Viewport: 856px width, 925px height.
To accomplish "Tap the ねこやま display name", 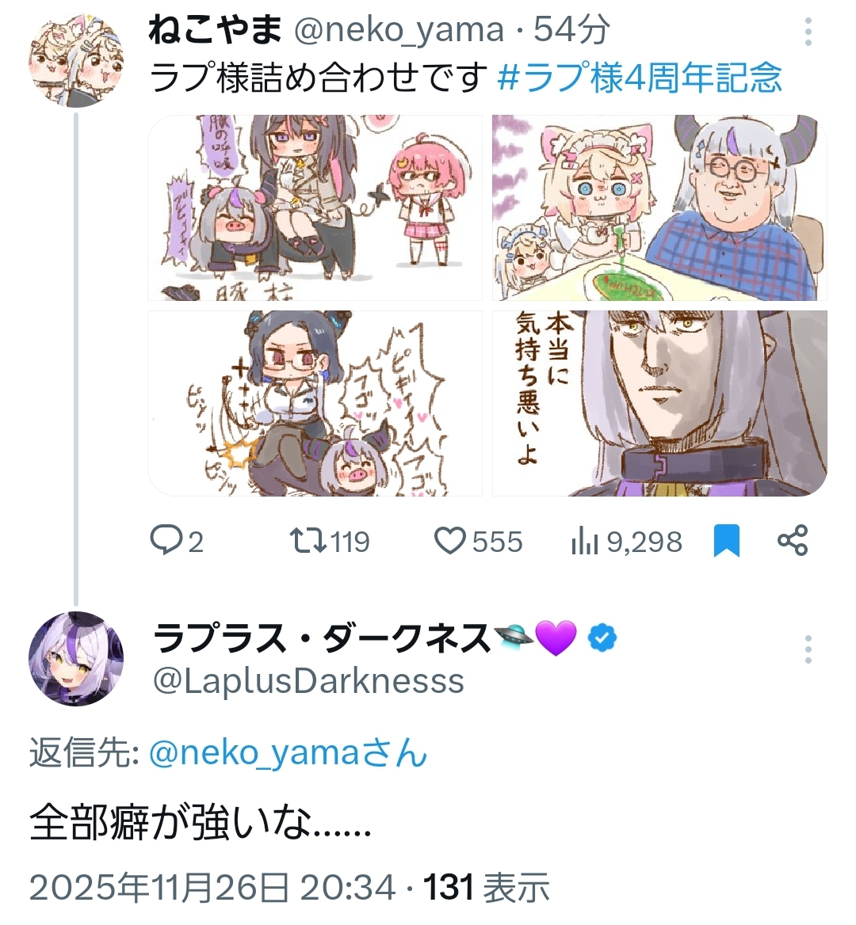I will coord(216,29).
